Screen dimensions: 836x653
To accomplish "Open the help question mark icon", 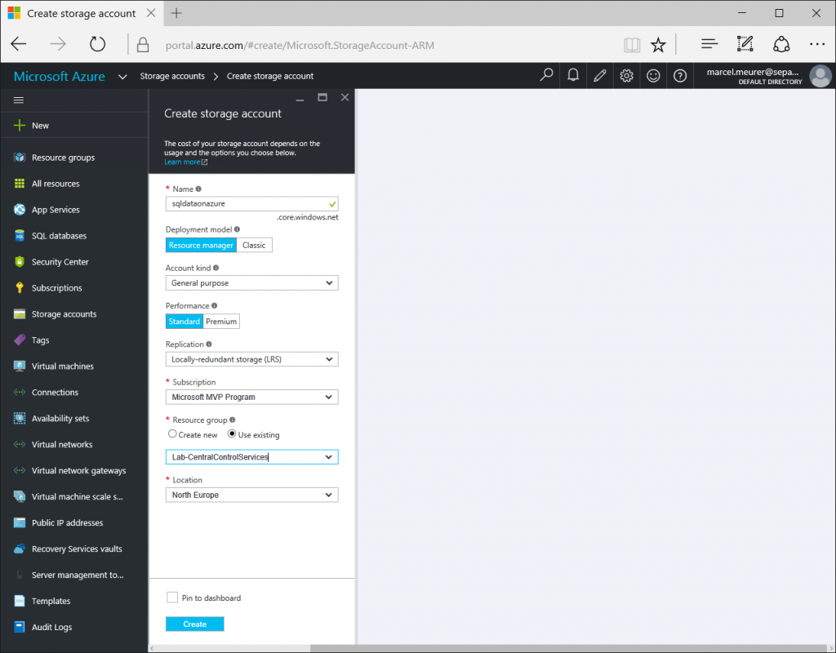I will tap(680, 76).
